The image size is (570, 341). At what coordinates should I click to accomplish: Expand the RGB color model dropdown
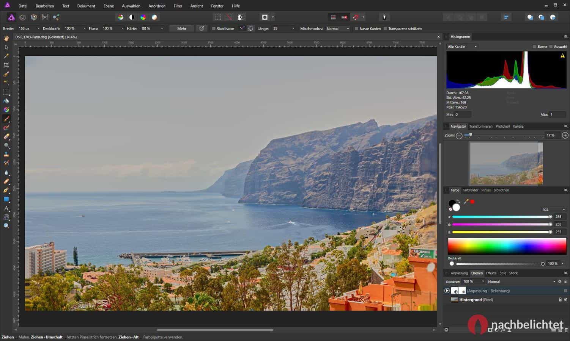554,210
